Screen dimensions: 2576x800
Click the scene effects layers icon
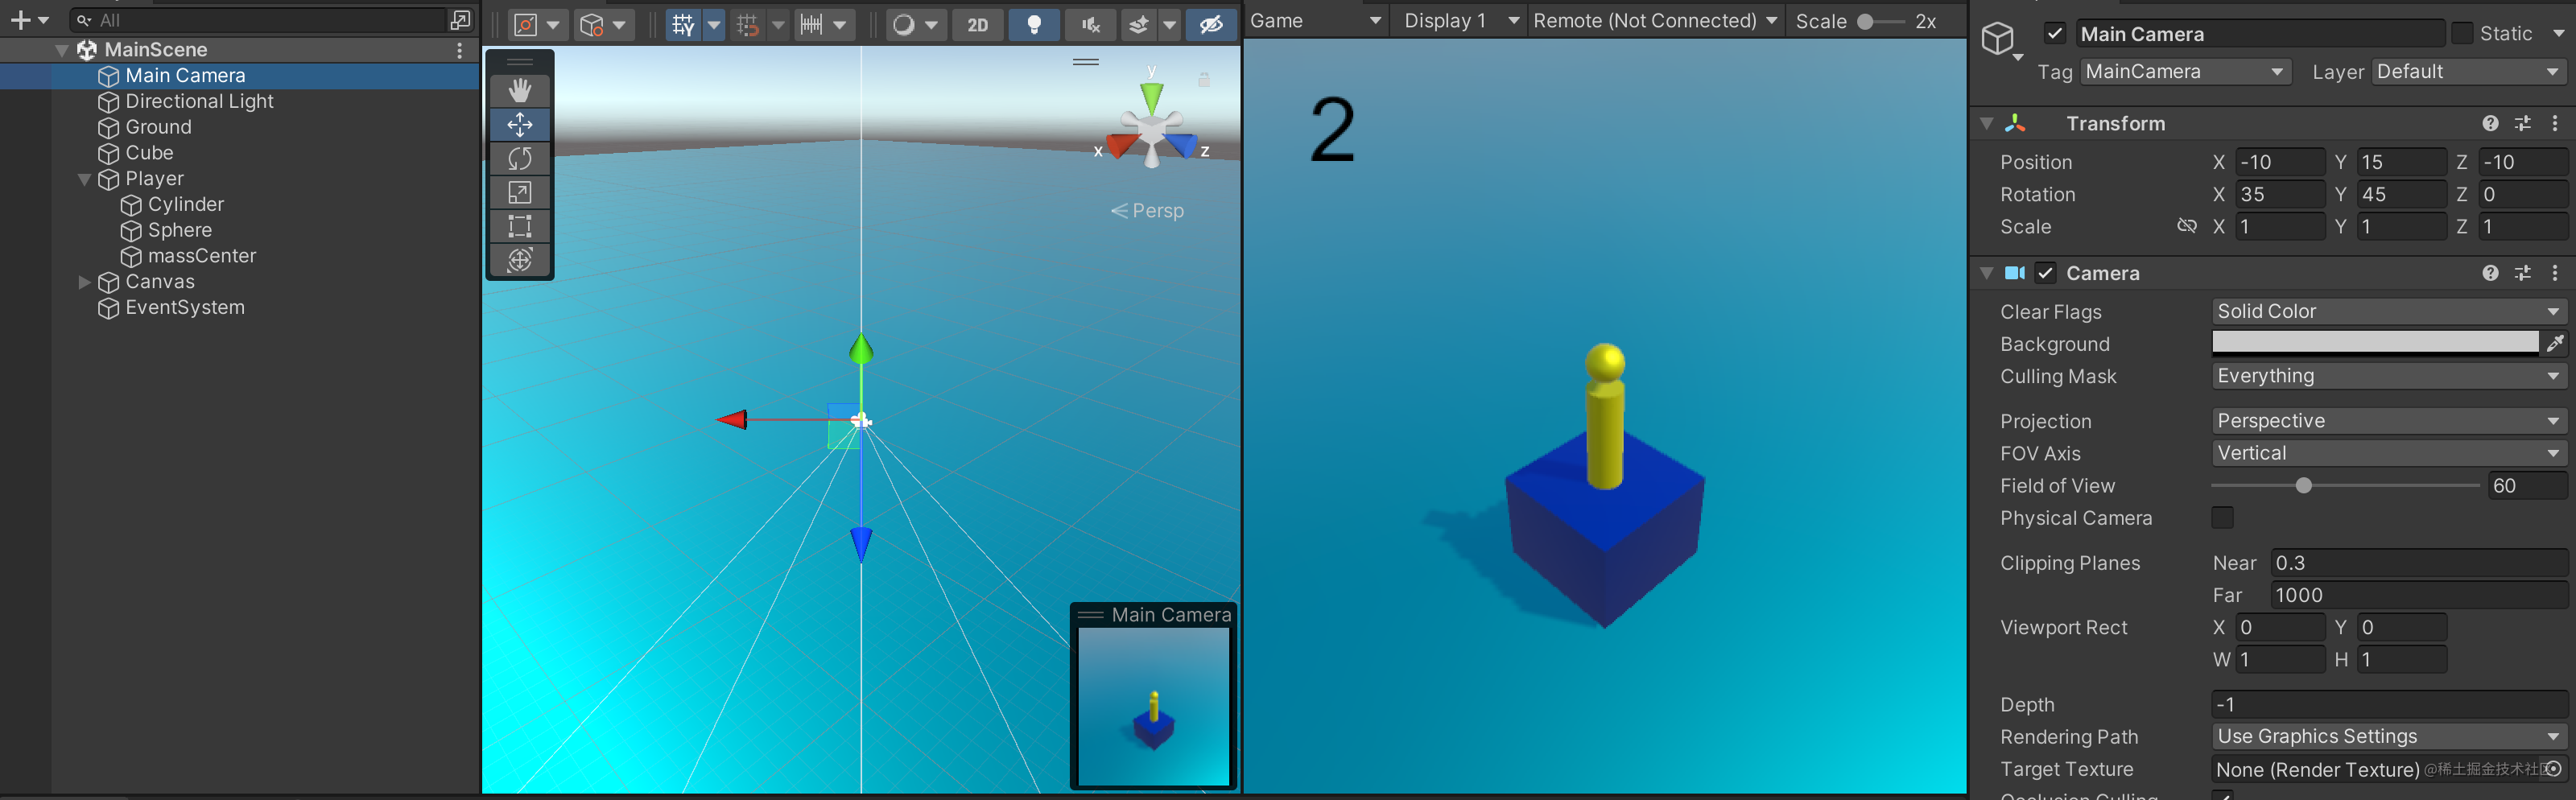[x=1139, y=25]
